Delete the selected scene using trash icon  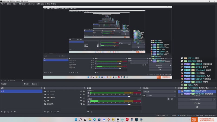tap(5, 112)
